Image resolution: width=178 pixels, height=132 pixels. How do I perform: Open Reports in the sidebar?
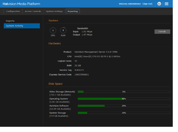[x=10, y=21]
